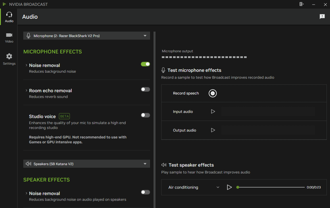Play the Air conditioning speaker sample
The height and width of the screenshot is (208, 330).
click(229, 187)
